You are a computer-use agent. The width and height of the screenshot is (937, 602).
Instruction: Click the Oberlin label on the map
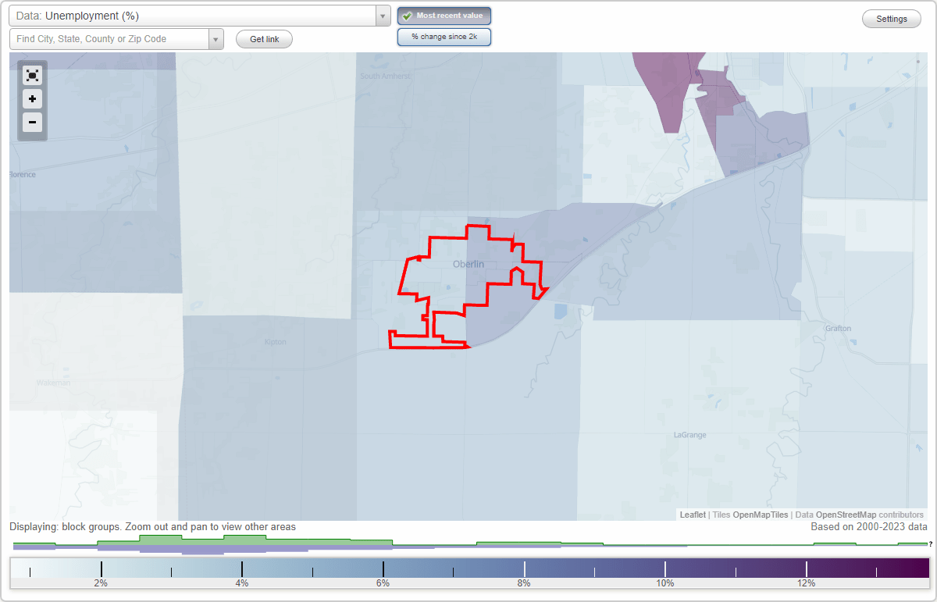point(468,264)
